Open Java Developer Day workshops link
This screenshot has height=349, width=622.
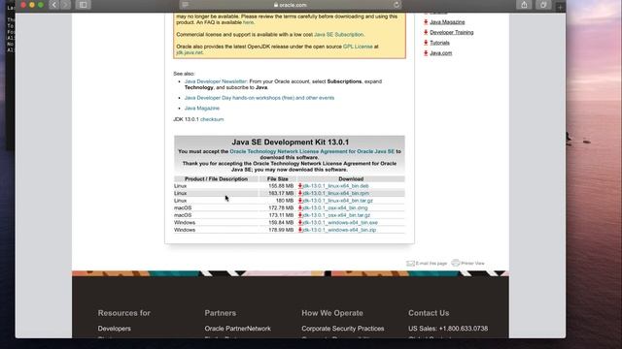click(x=259, y=98)
